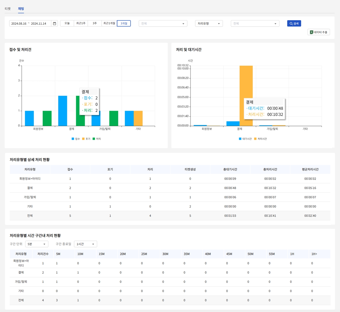Screen dimensions: 340x312
Task: Toggle the green 처리 legend series
Action: [x=97, y=139]
